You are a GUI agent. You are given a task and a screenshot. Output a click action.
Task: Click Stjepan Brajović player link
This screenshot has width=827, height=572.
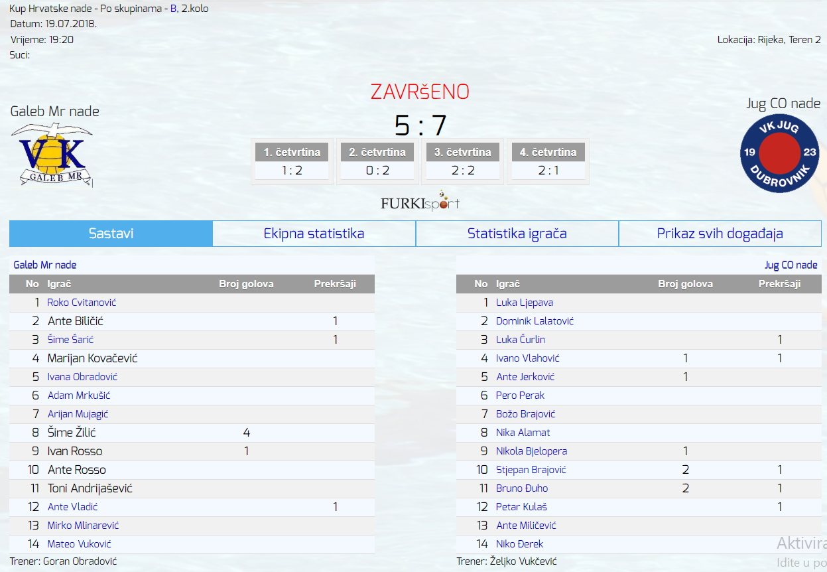coord(531,470)
